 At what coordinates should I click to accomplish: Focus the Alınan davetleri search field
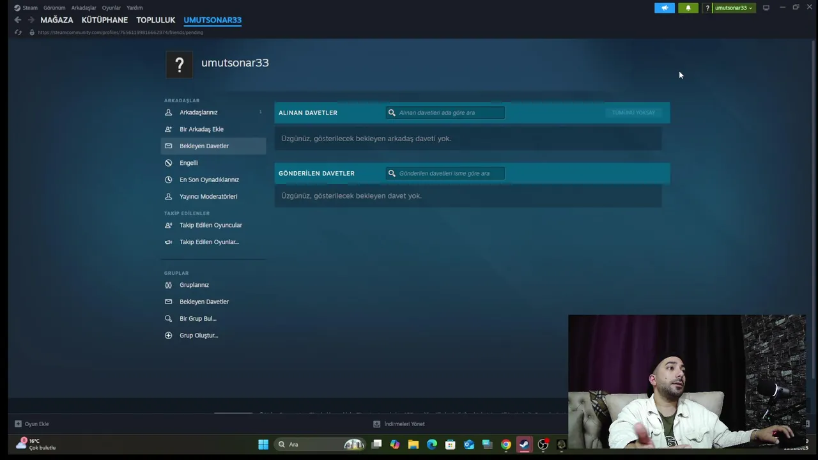click(445, 112)
